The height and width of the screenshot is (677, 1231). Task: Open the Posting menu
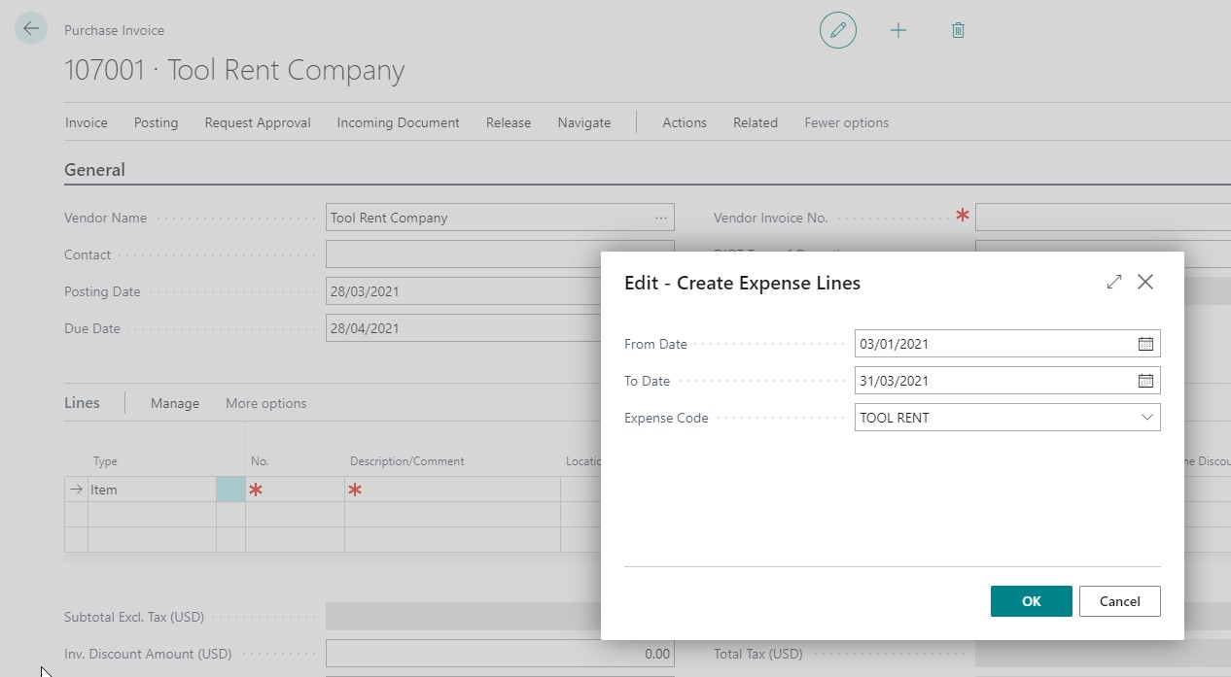pyautogui.click(x=157, y=122)
